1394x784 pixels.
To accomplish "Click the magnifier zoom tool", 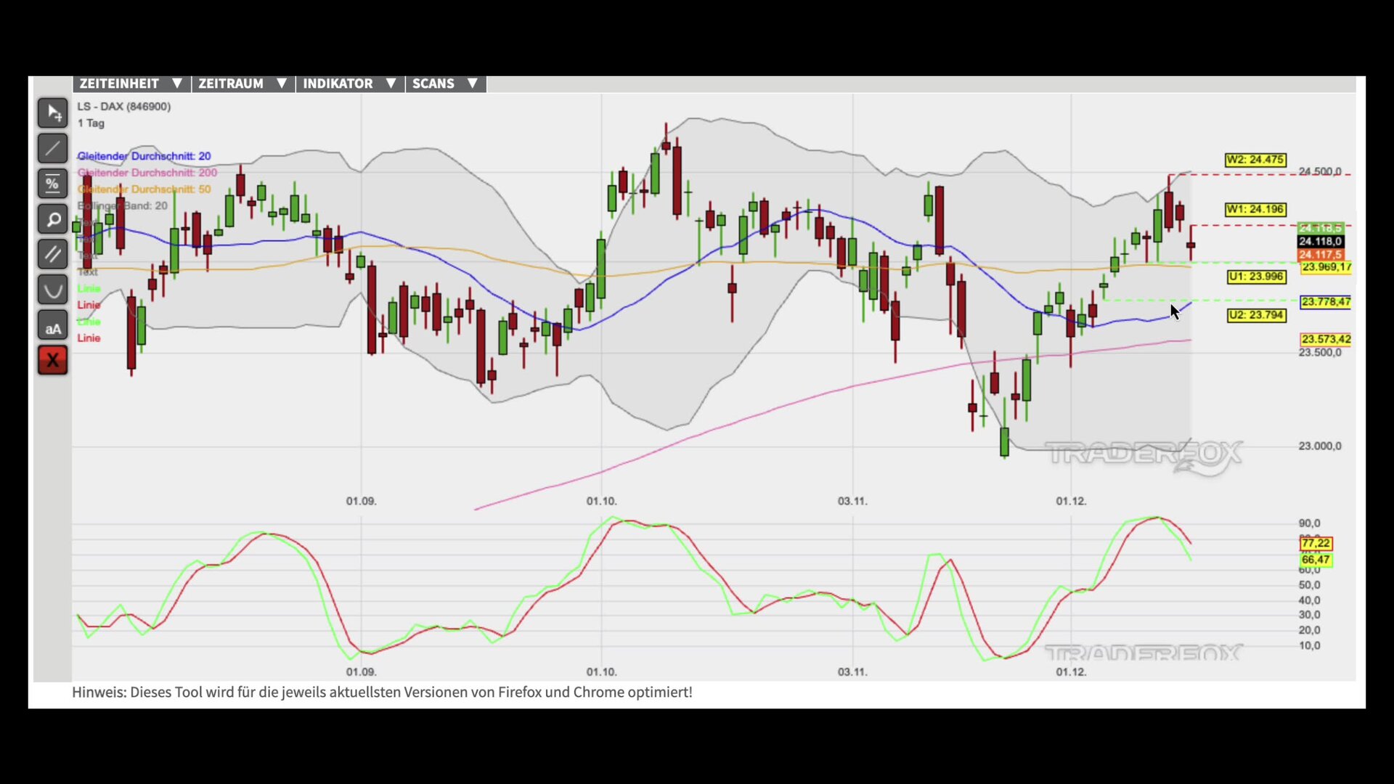I will [x=52, y=219].
